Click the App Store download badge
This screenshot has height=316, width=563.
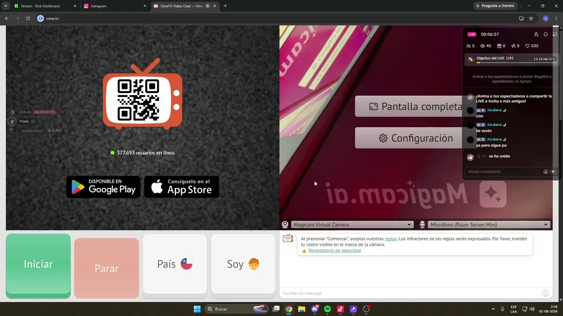pyautogui.click(x=182, y=187)
